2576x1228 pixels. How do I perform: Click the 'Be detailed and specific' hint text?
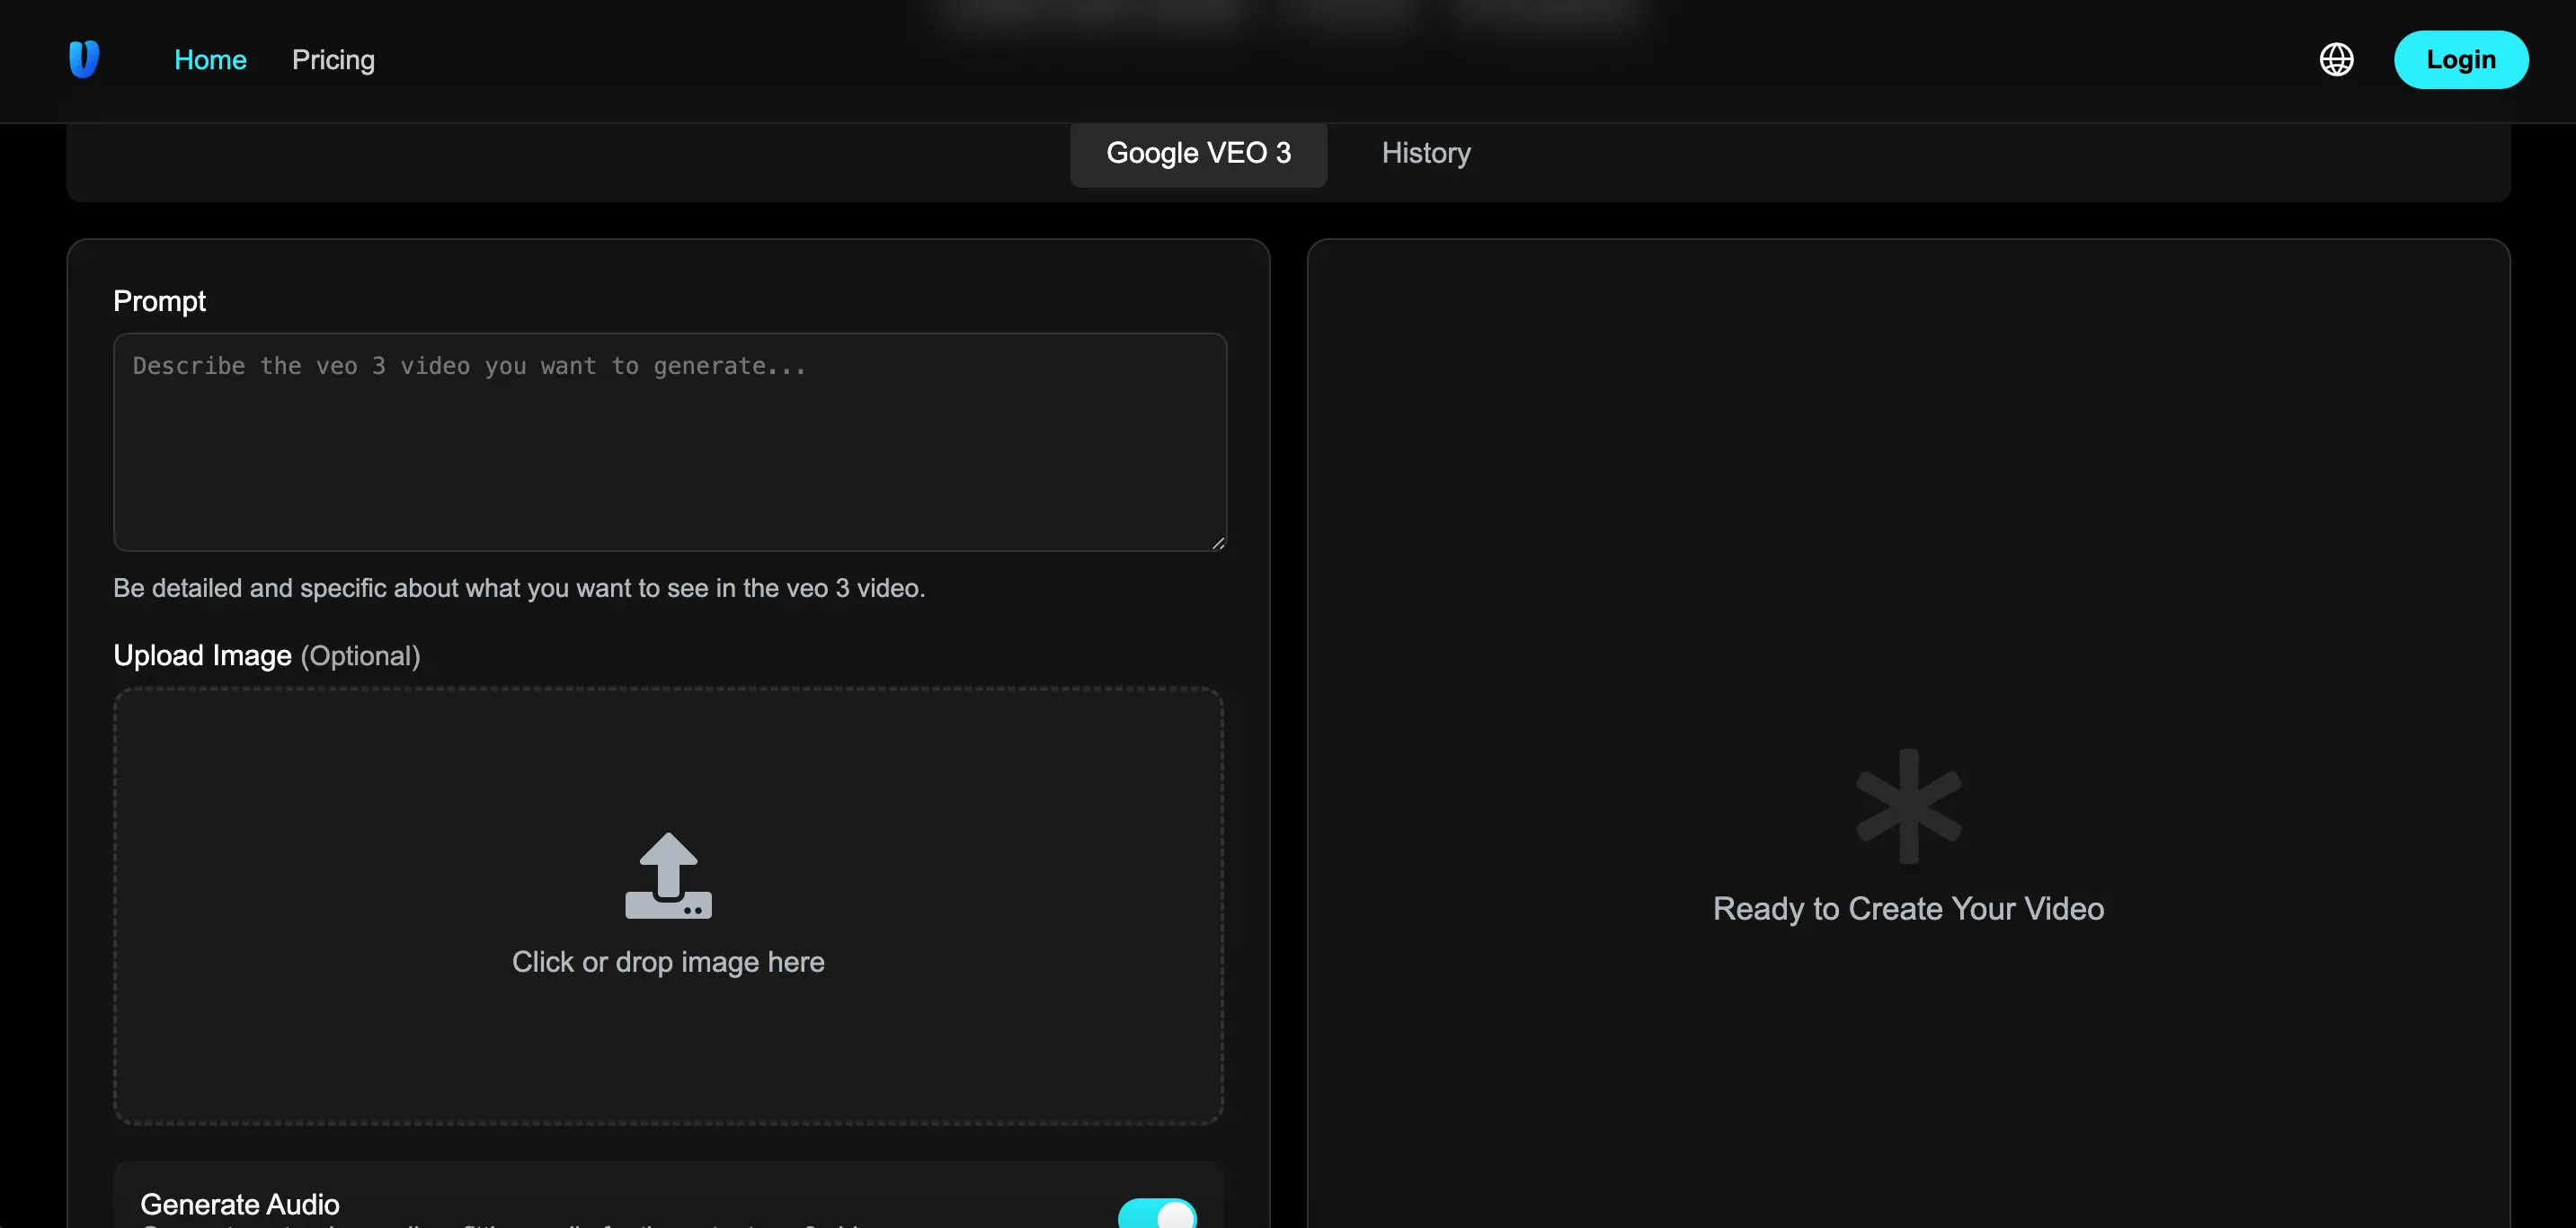519,588
